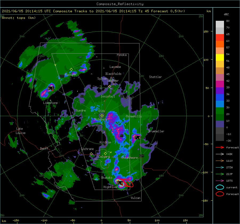Click the 'Composite_Reflectivity' title
The height and width of the screenshot is (224, 240).
pyautogui.click(x=120, y=4)
